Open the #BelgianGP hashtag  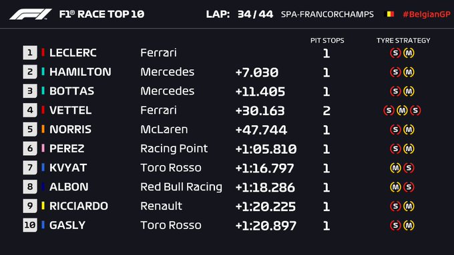click(x=427, y=15)
